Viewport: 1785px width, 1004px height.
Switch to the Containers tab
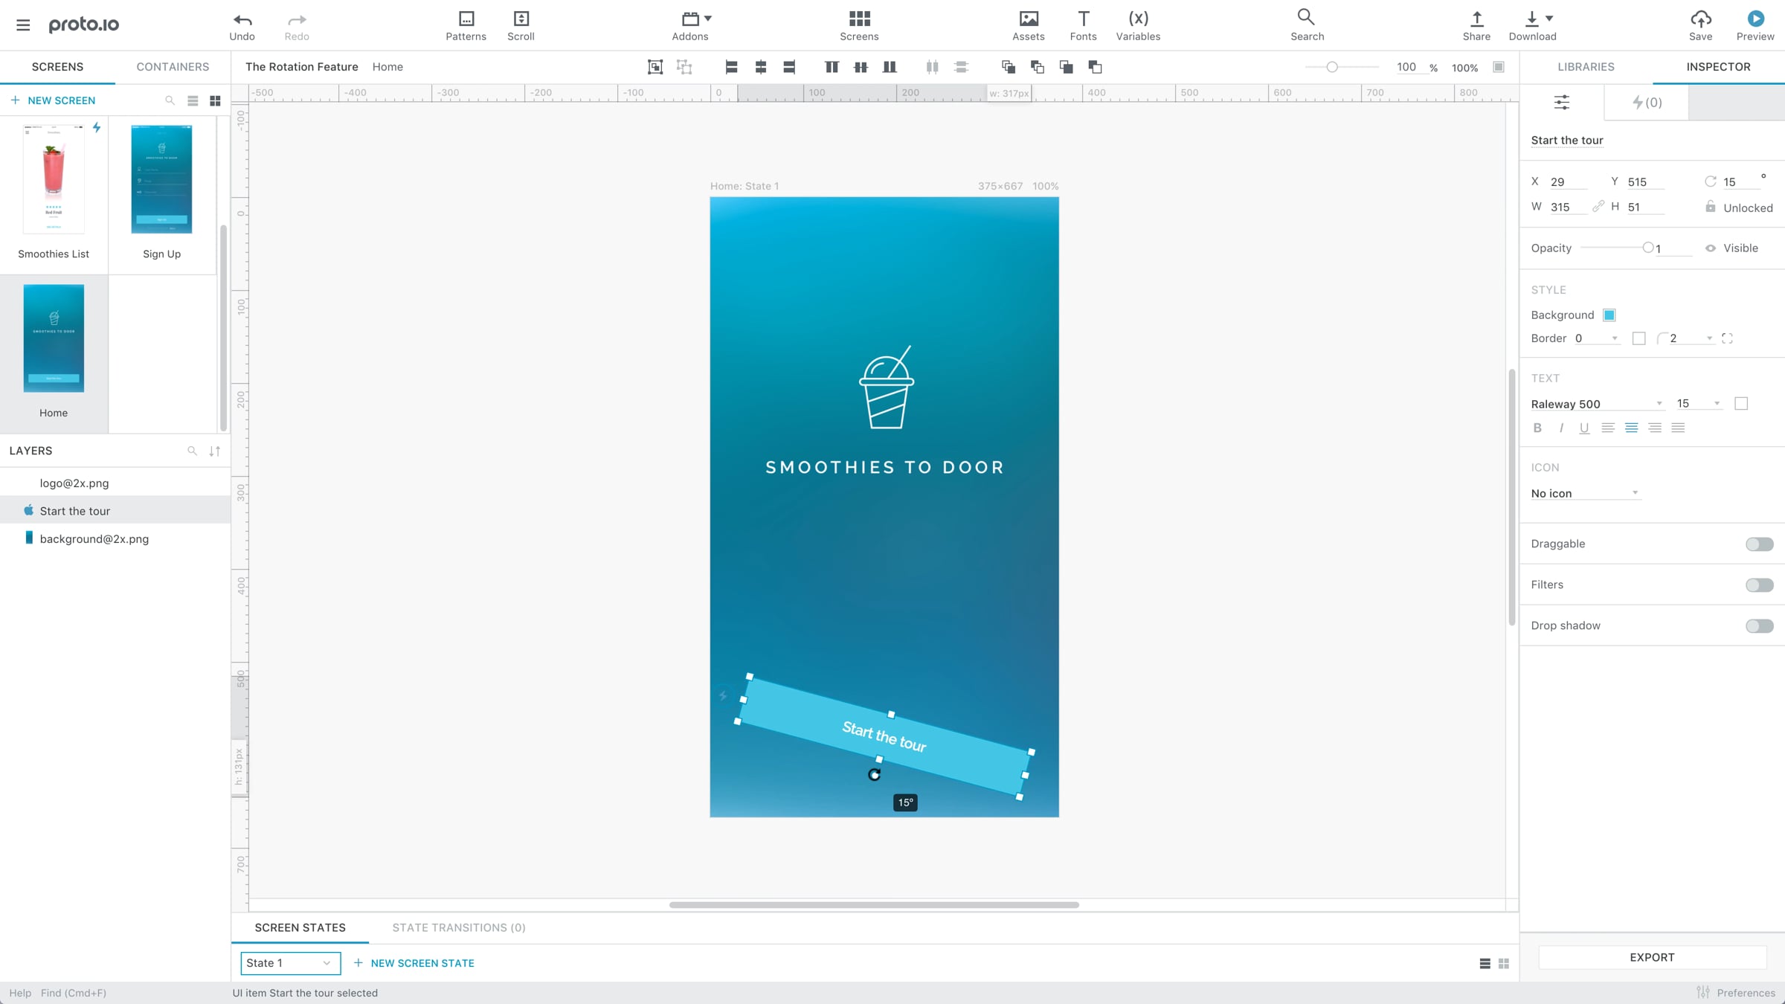[x=173, y=67]
